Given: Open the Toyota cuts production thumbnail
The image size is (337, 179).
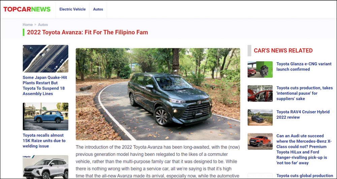Looking at the screenshot, I should 260,93.
